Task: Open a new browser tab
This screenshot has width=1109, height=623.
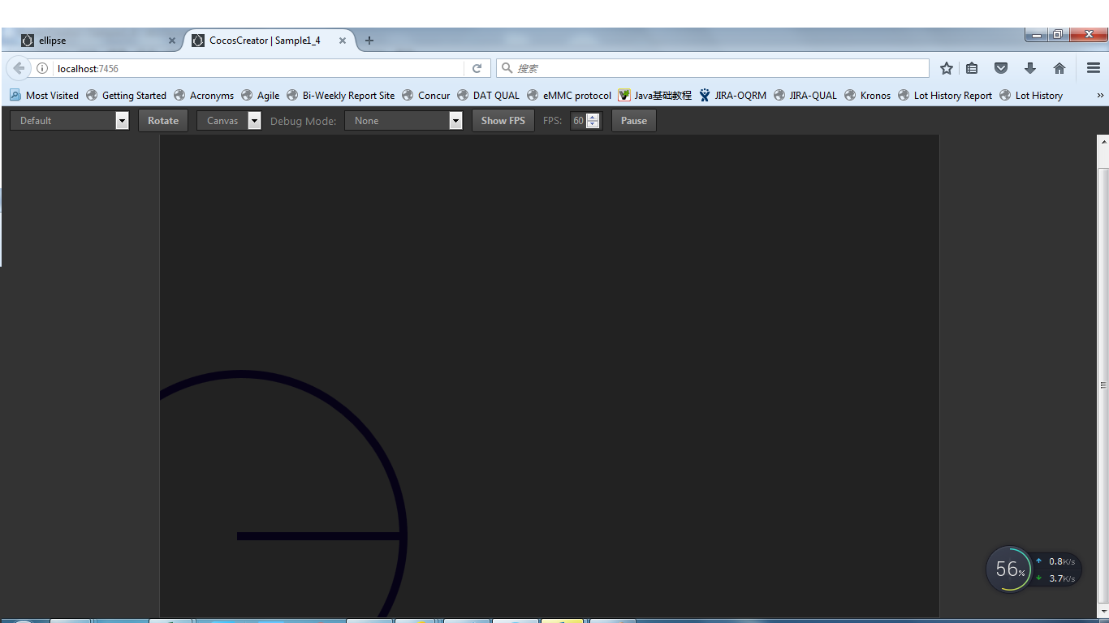Action: click(x=369, y=41)
